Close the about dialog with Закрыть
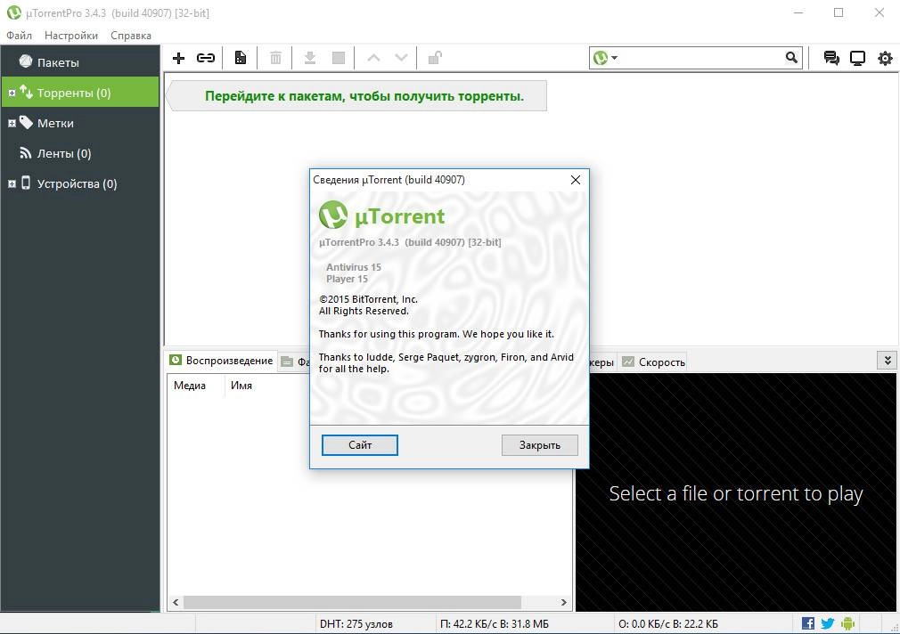Image resolution: width=900 pixels, height=634 pixels. click(539, 444)
